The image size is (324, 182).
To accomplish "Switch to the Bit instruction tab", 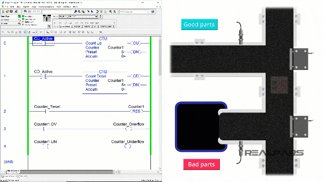I will (x=95, y=27).
